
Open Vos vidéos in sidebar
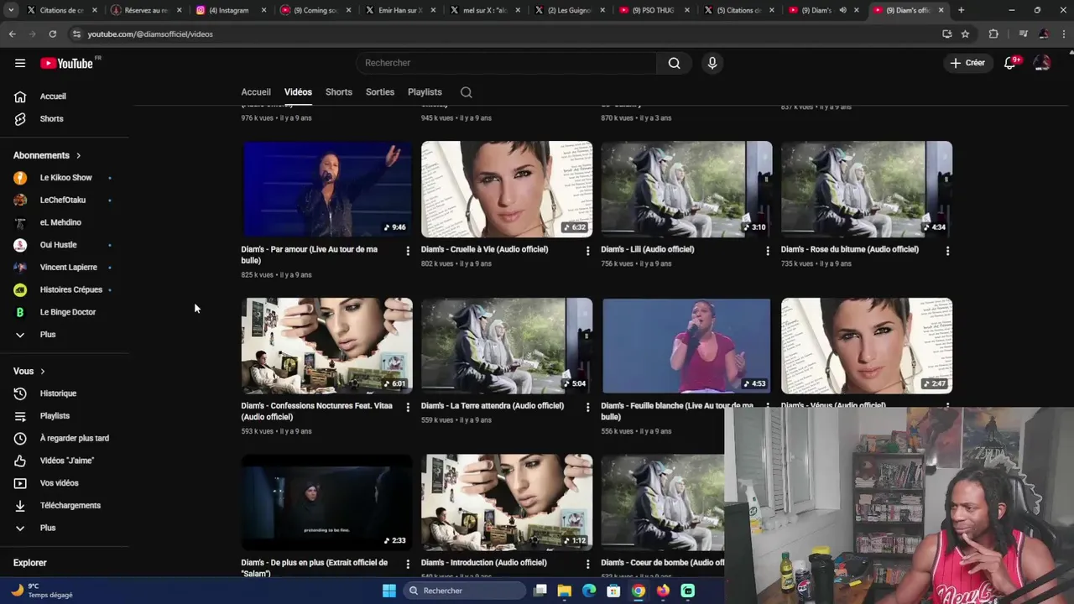click(59, 483)
